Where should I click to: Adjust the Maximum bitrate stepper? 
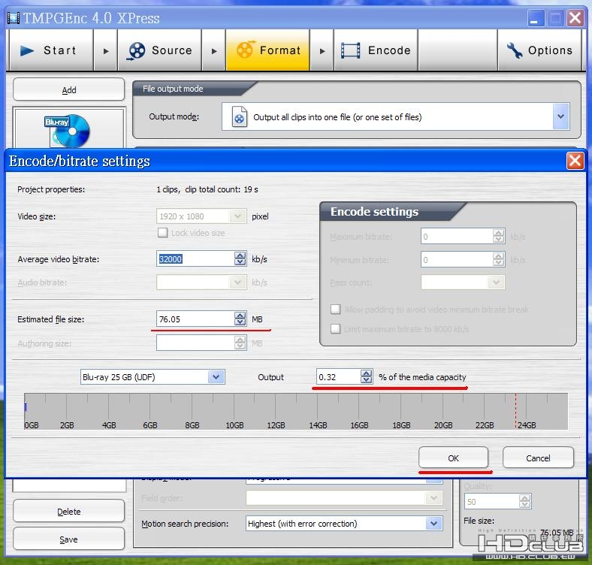(498, 237)
